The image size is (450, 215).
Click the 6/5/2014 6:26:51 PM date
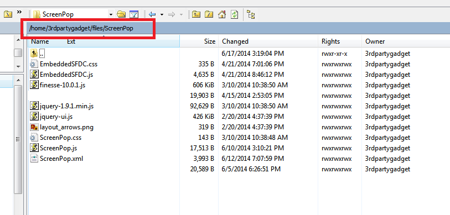point(251,169)
